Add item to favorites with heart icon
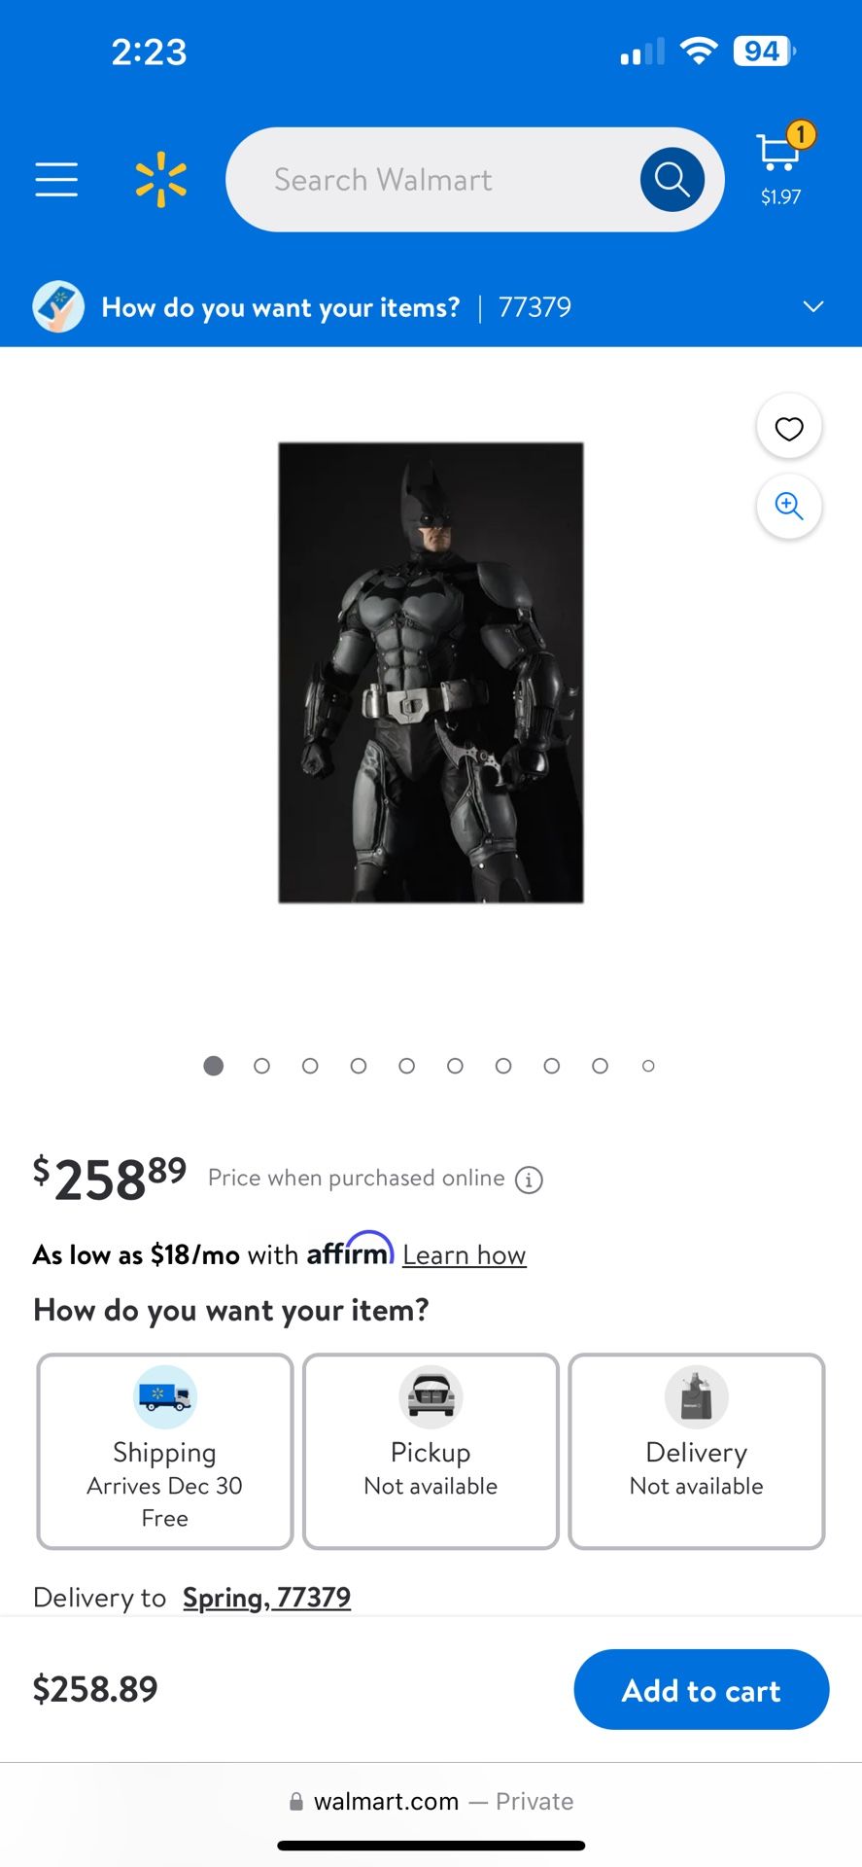Screen dimensions: 862x1867 789,428
